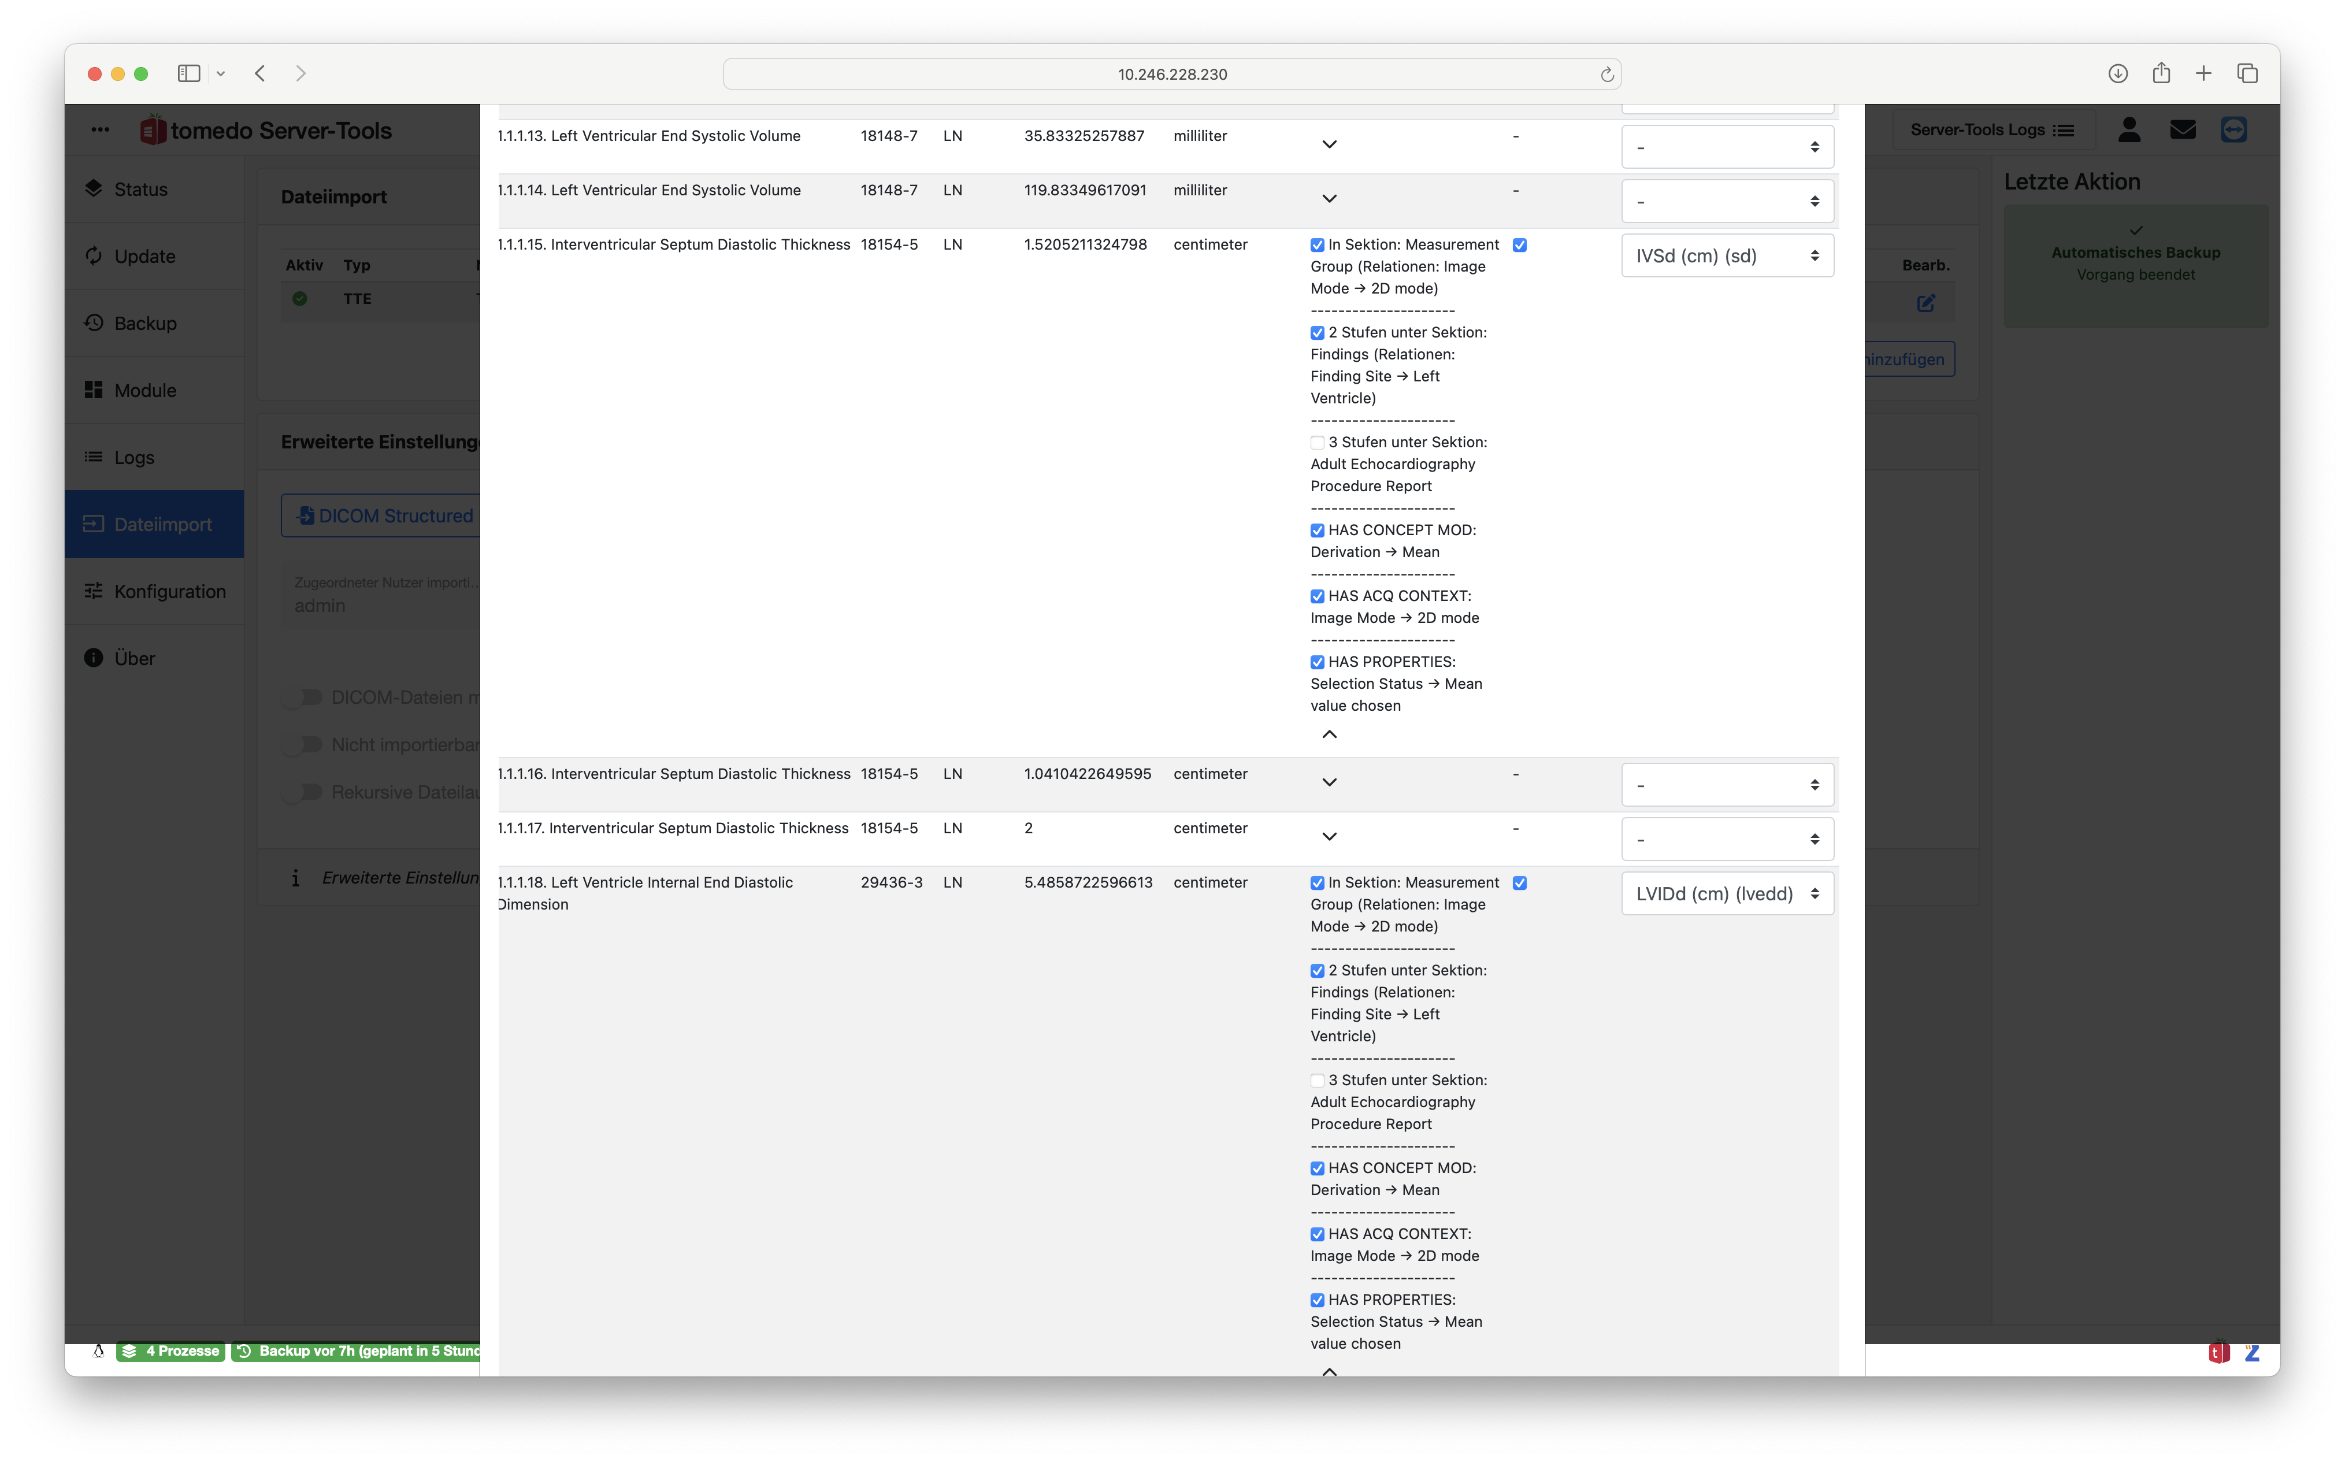
Task: Expand conditions for row 1.1.1.13 with chevron
Action: 1330,144
